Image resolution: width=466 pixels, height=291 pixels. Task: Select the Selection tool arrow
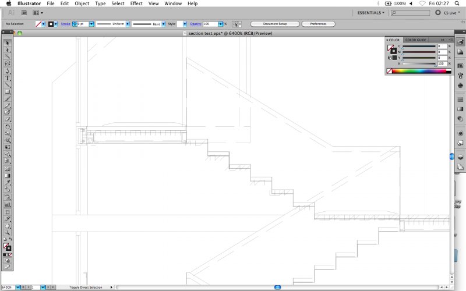click(x=8, y=43)
